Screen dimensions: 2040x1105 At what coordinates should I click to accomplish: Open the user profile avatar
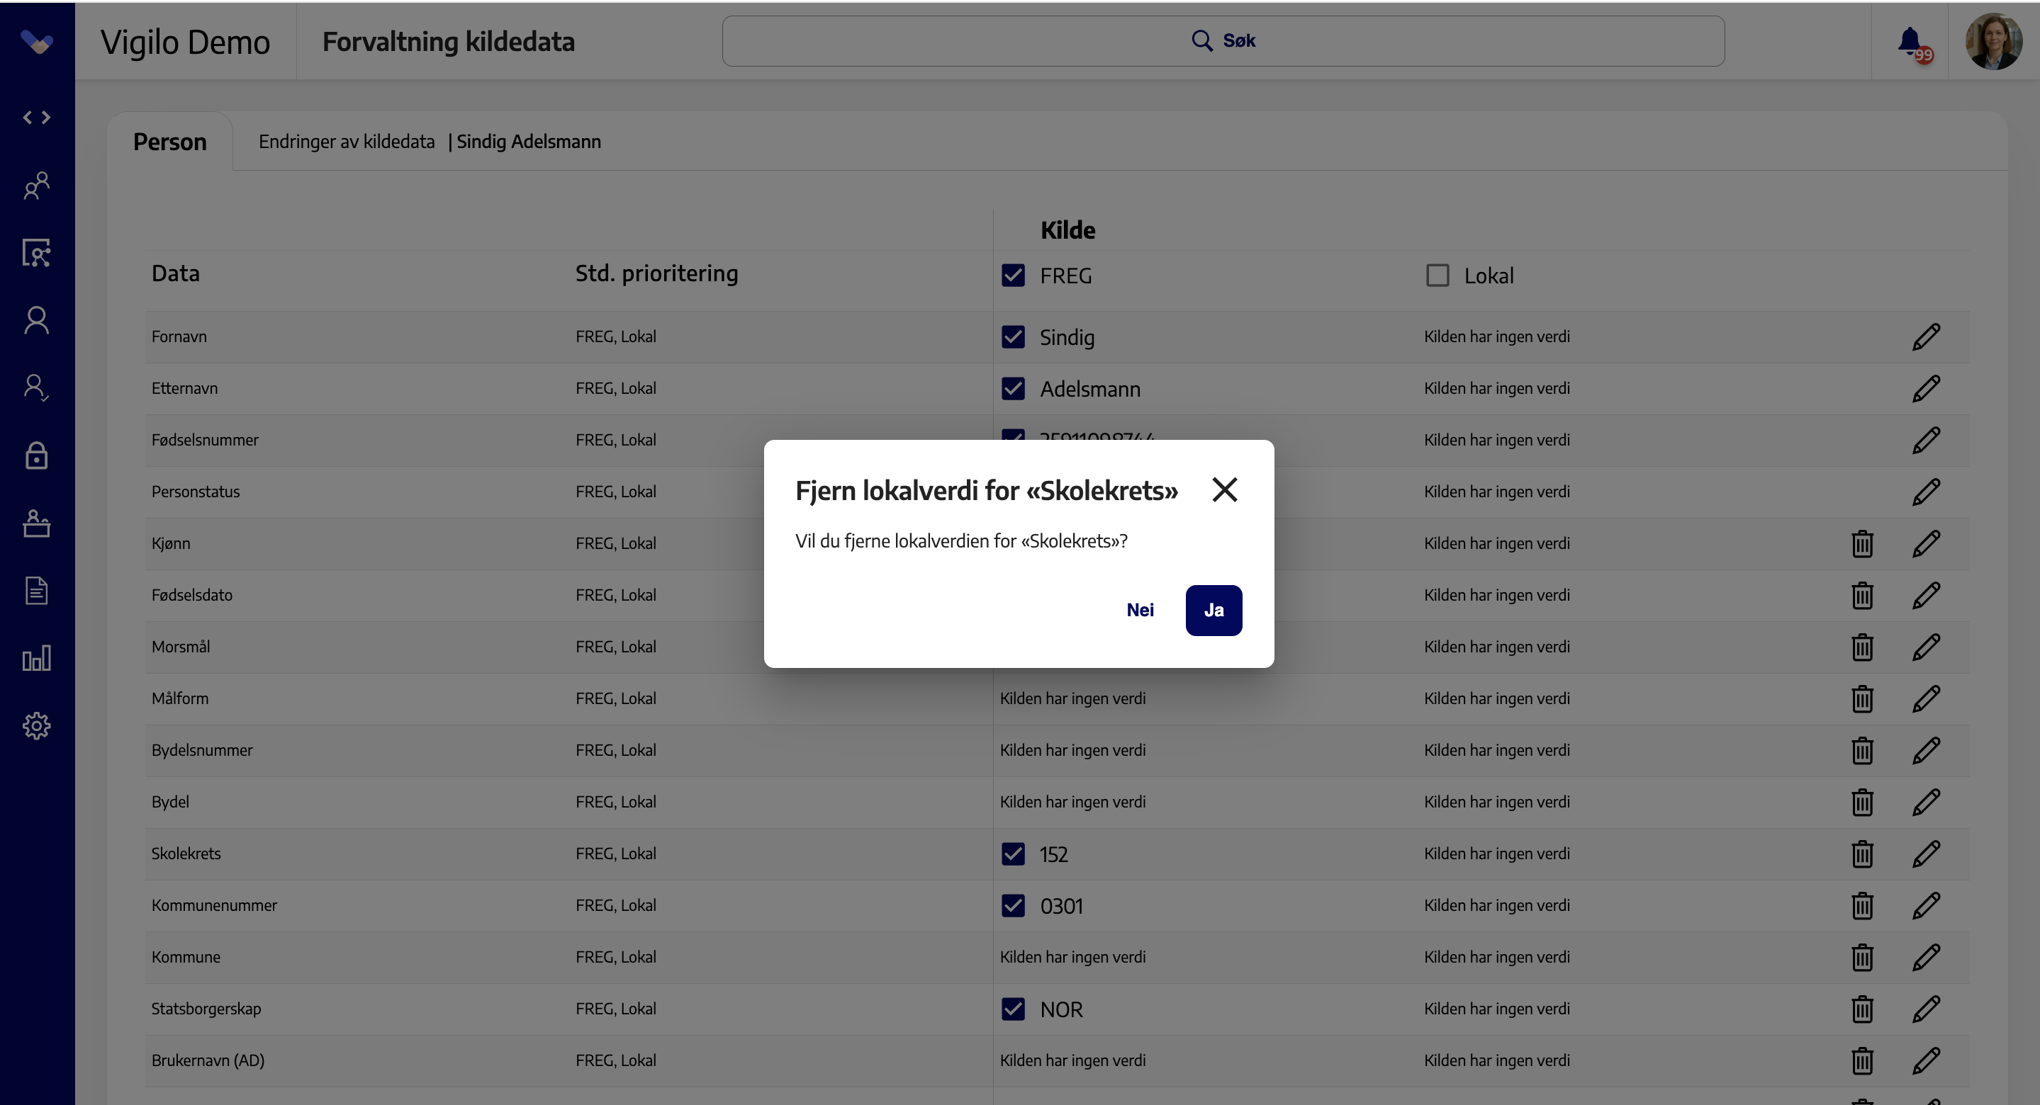[1993, 41]
